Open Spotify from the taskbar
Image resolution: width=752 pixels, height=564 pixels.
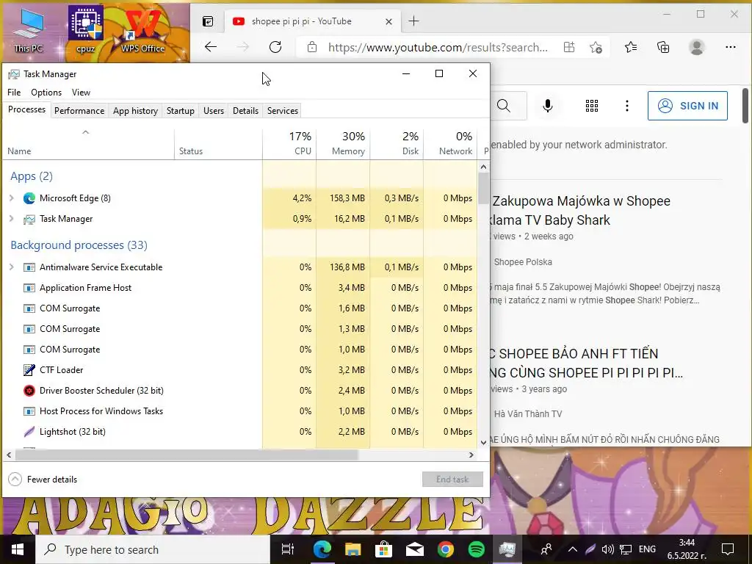pyautogui.click(x=476, y=549)
